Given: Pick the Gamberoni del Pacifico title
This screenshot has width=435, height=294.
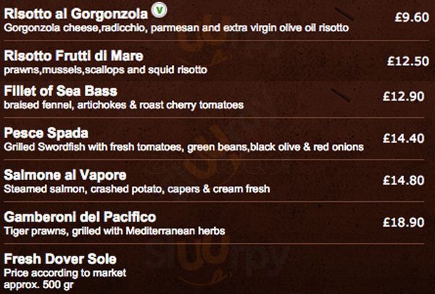Looking at the screenshot, I should click(x=80, y=217).
